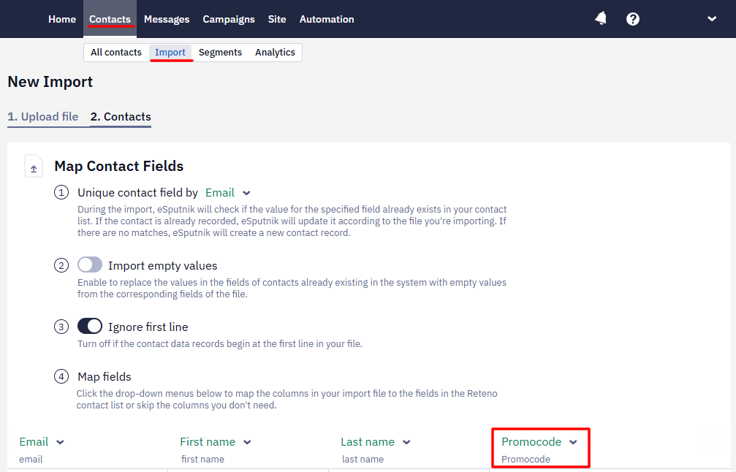Open the notifications bell

601,19
